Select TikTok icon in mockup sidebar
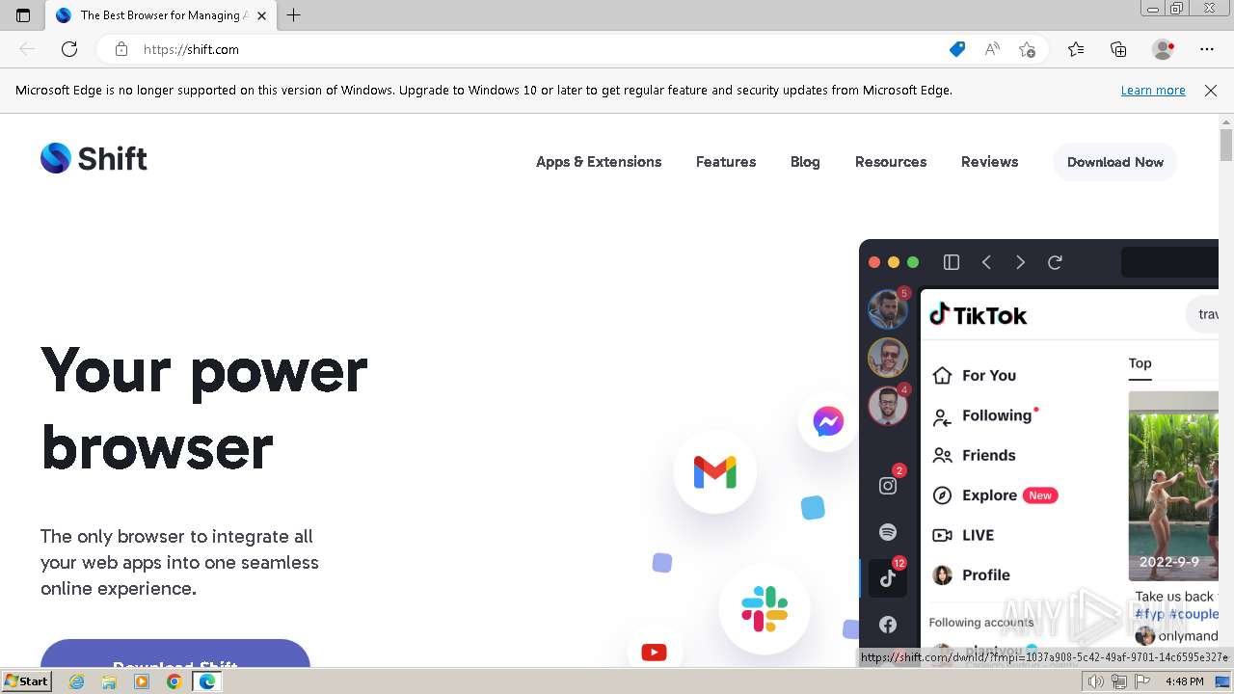 tap(888, 578)
